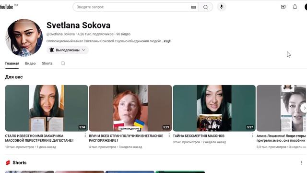Image resolution: width=307 pixels, height=173 pixels.
Task: Click the red Shorts logo icon
Action: [x=8, y=162]
